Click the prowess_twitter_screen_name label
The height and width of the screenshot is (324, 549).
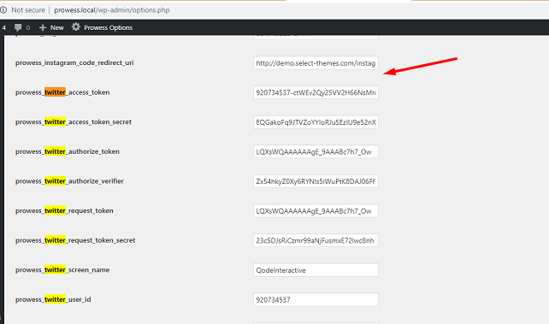point(62,270)
